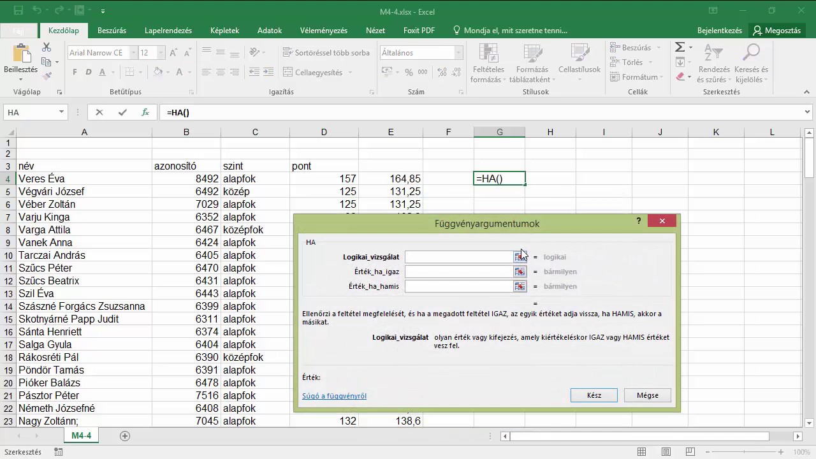816x459 pixels.
Task: Collapse dialog for Logikai_vizsgálat range picker
Action: click(520, 257)
